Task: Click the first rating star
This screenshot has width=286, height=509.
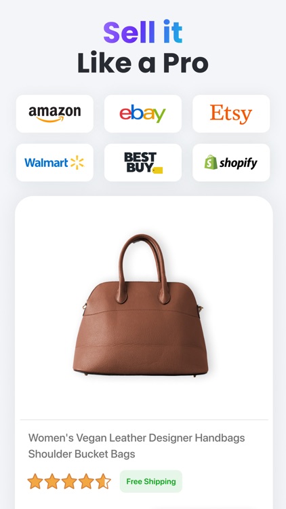Action: (35, 481)
